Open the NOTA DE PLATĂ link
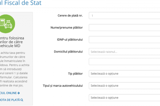 pos(11,100)
